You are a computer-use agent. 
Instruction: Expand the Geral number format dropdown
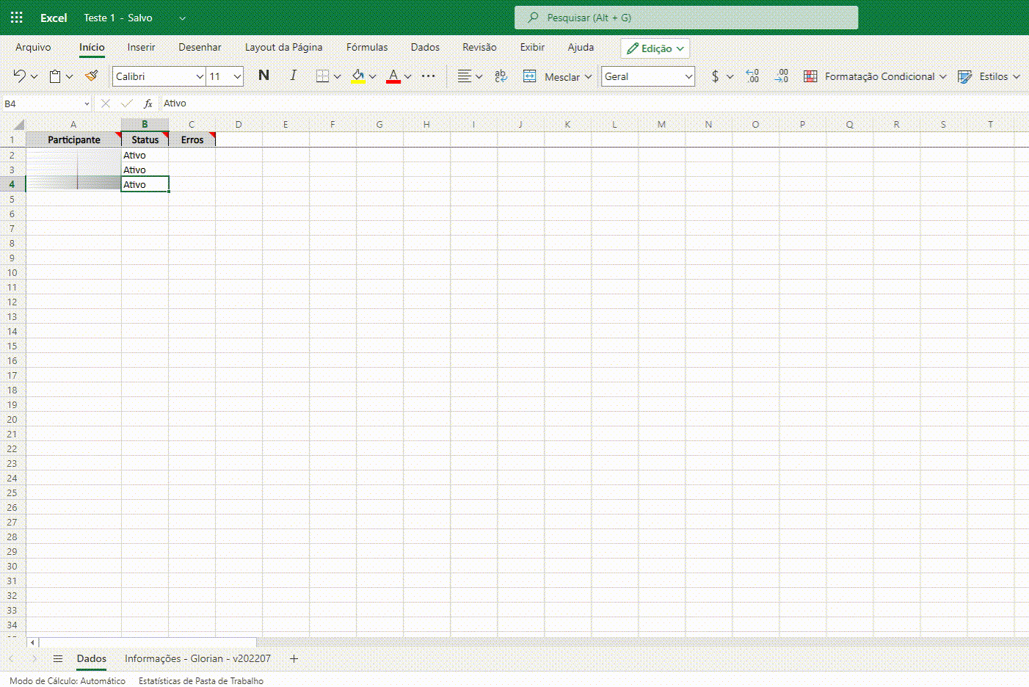pyautogui.click(x=688, y=76)
